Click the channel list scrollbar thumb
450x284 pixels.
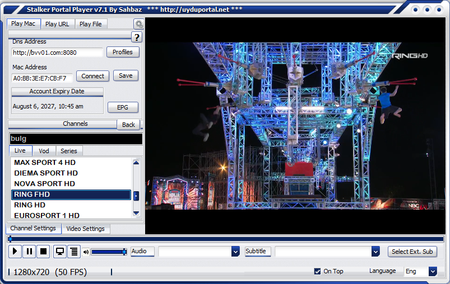point(136,196)
